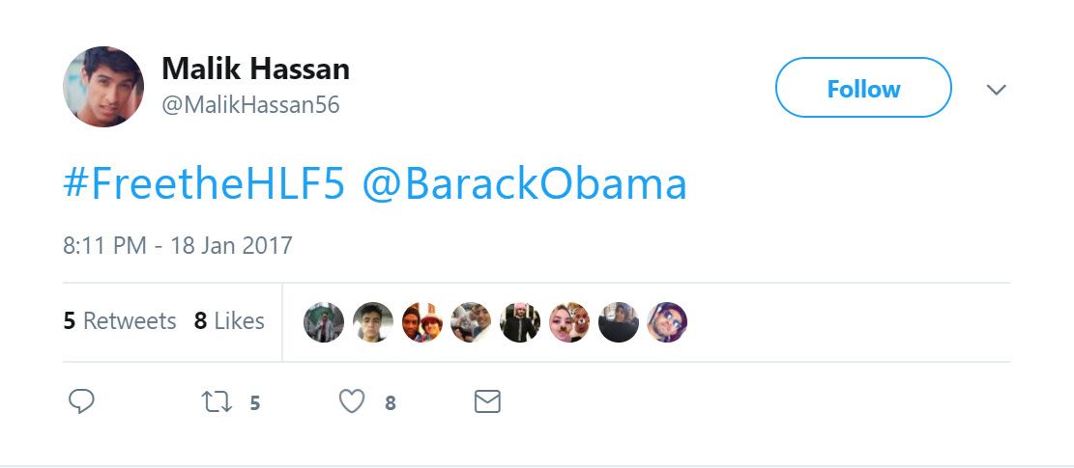The image size is (1074, 468).
Task: View the 8 Likes list
Action: tap(229, 321)
